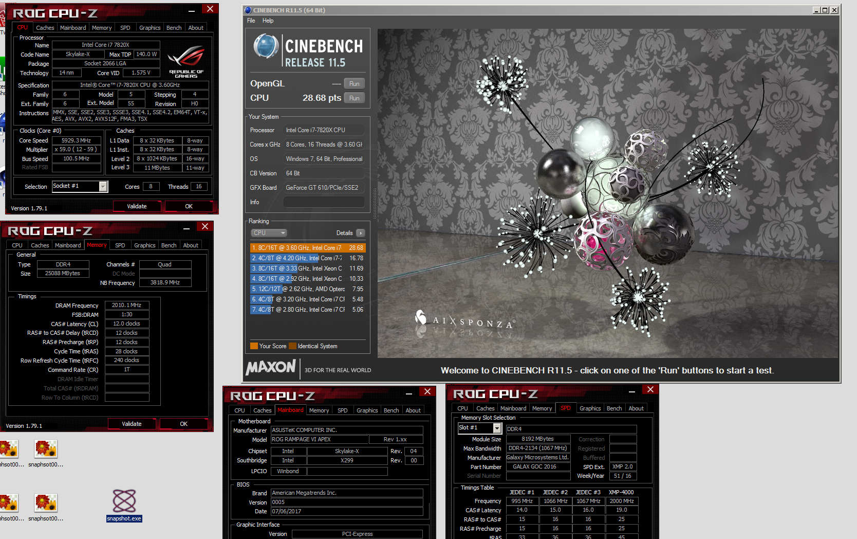This screenshot has width=857, height=539.
Task: Select ranking entry 1 with score 28.68
Action: point(308,248)
